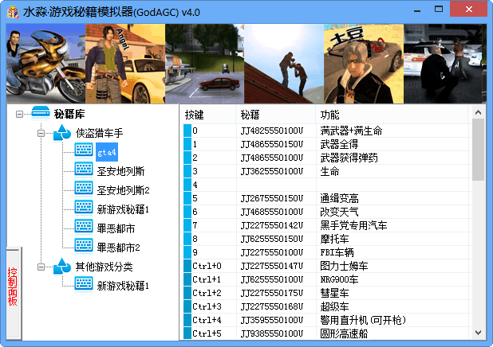Screen dimensions: 493x347
Task: Click the scrollbar down arrow
Action: (478, 333)
